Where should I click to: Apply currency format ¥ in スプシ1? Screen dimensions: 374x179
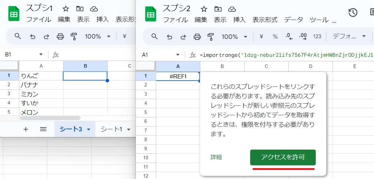[124, 36]
